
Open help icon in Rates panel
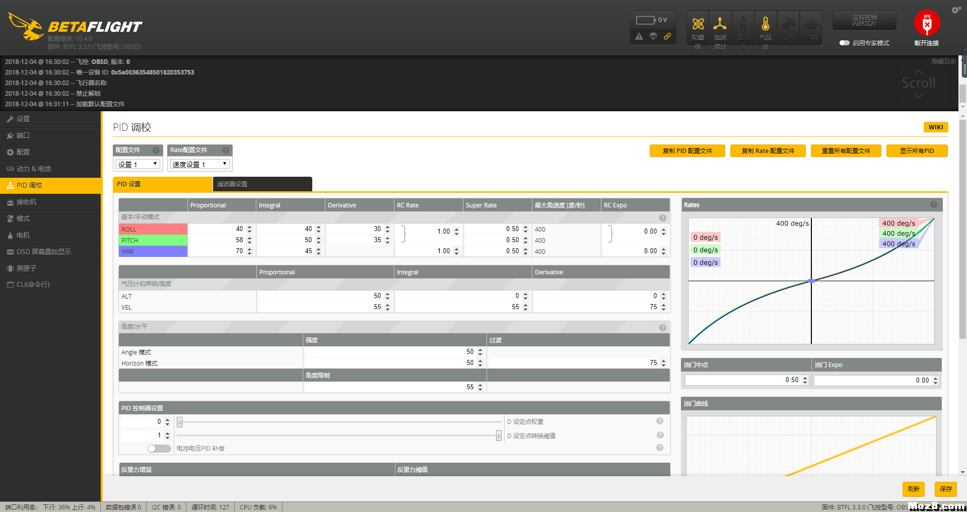(934, 204)
